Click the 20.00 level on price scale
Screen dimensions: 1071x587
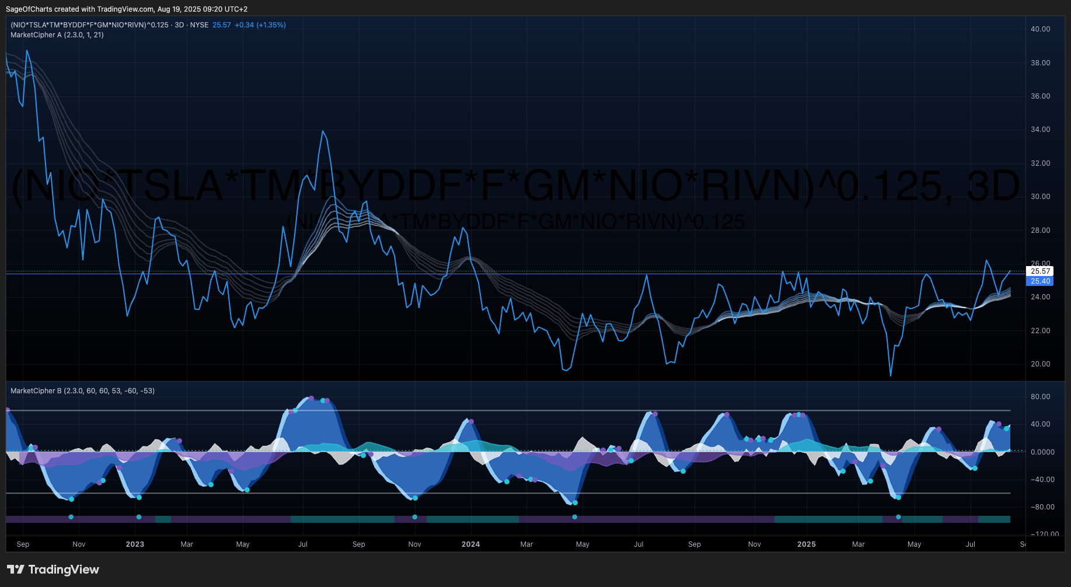tap(1041, 364)
